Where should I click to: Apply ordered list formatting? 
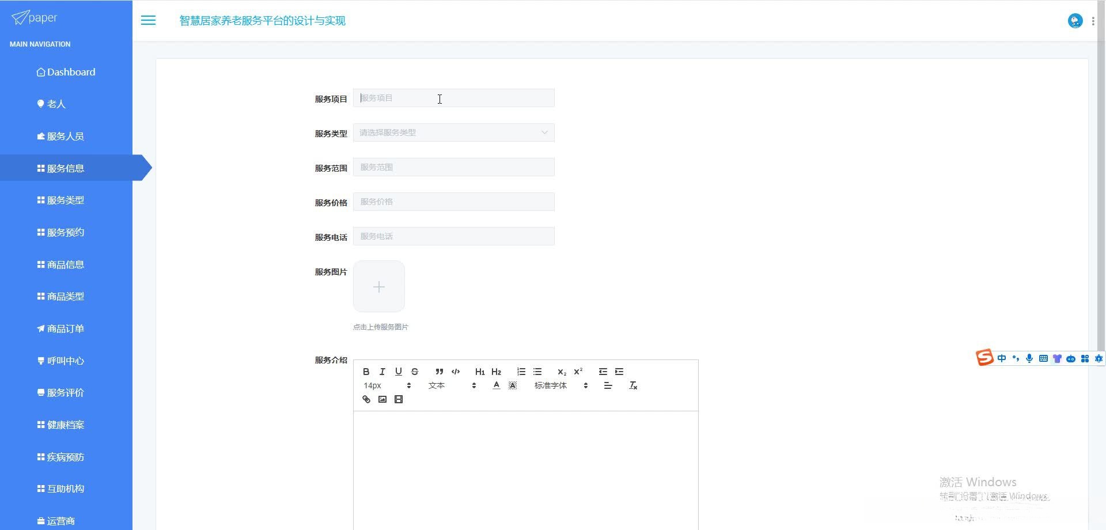pyautogui.click(x=521, y=372)
